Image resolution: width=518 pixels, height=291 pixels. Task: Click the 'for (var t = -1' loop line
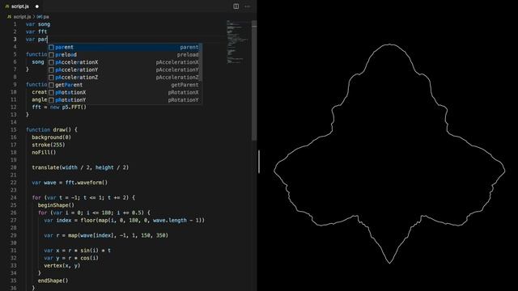click(x=83, y=197)
